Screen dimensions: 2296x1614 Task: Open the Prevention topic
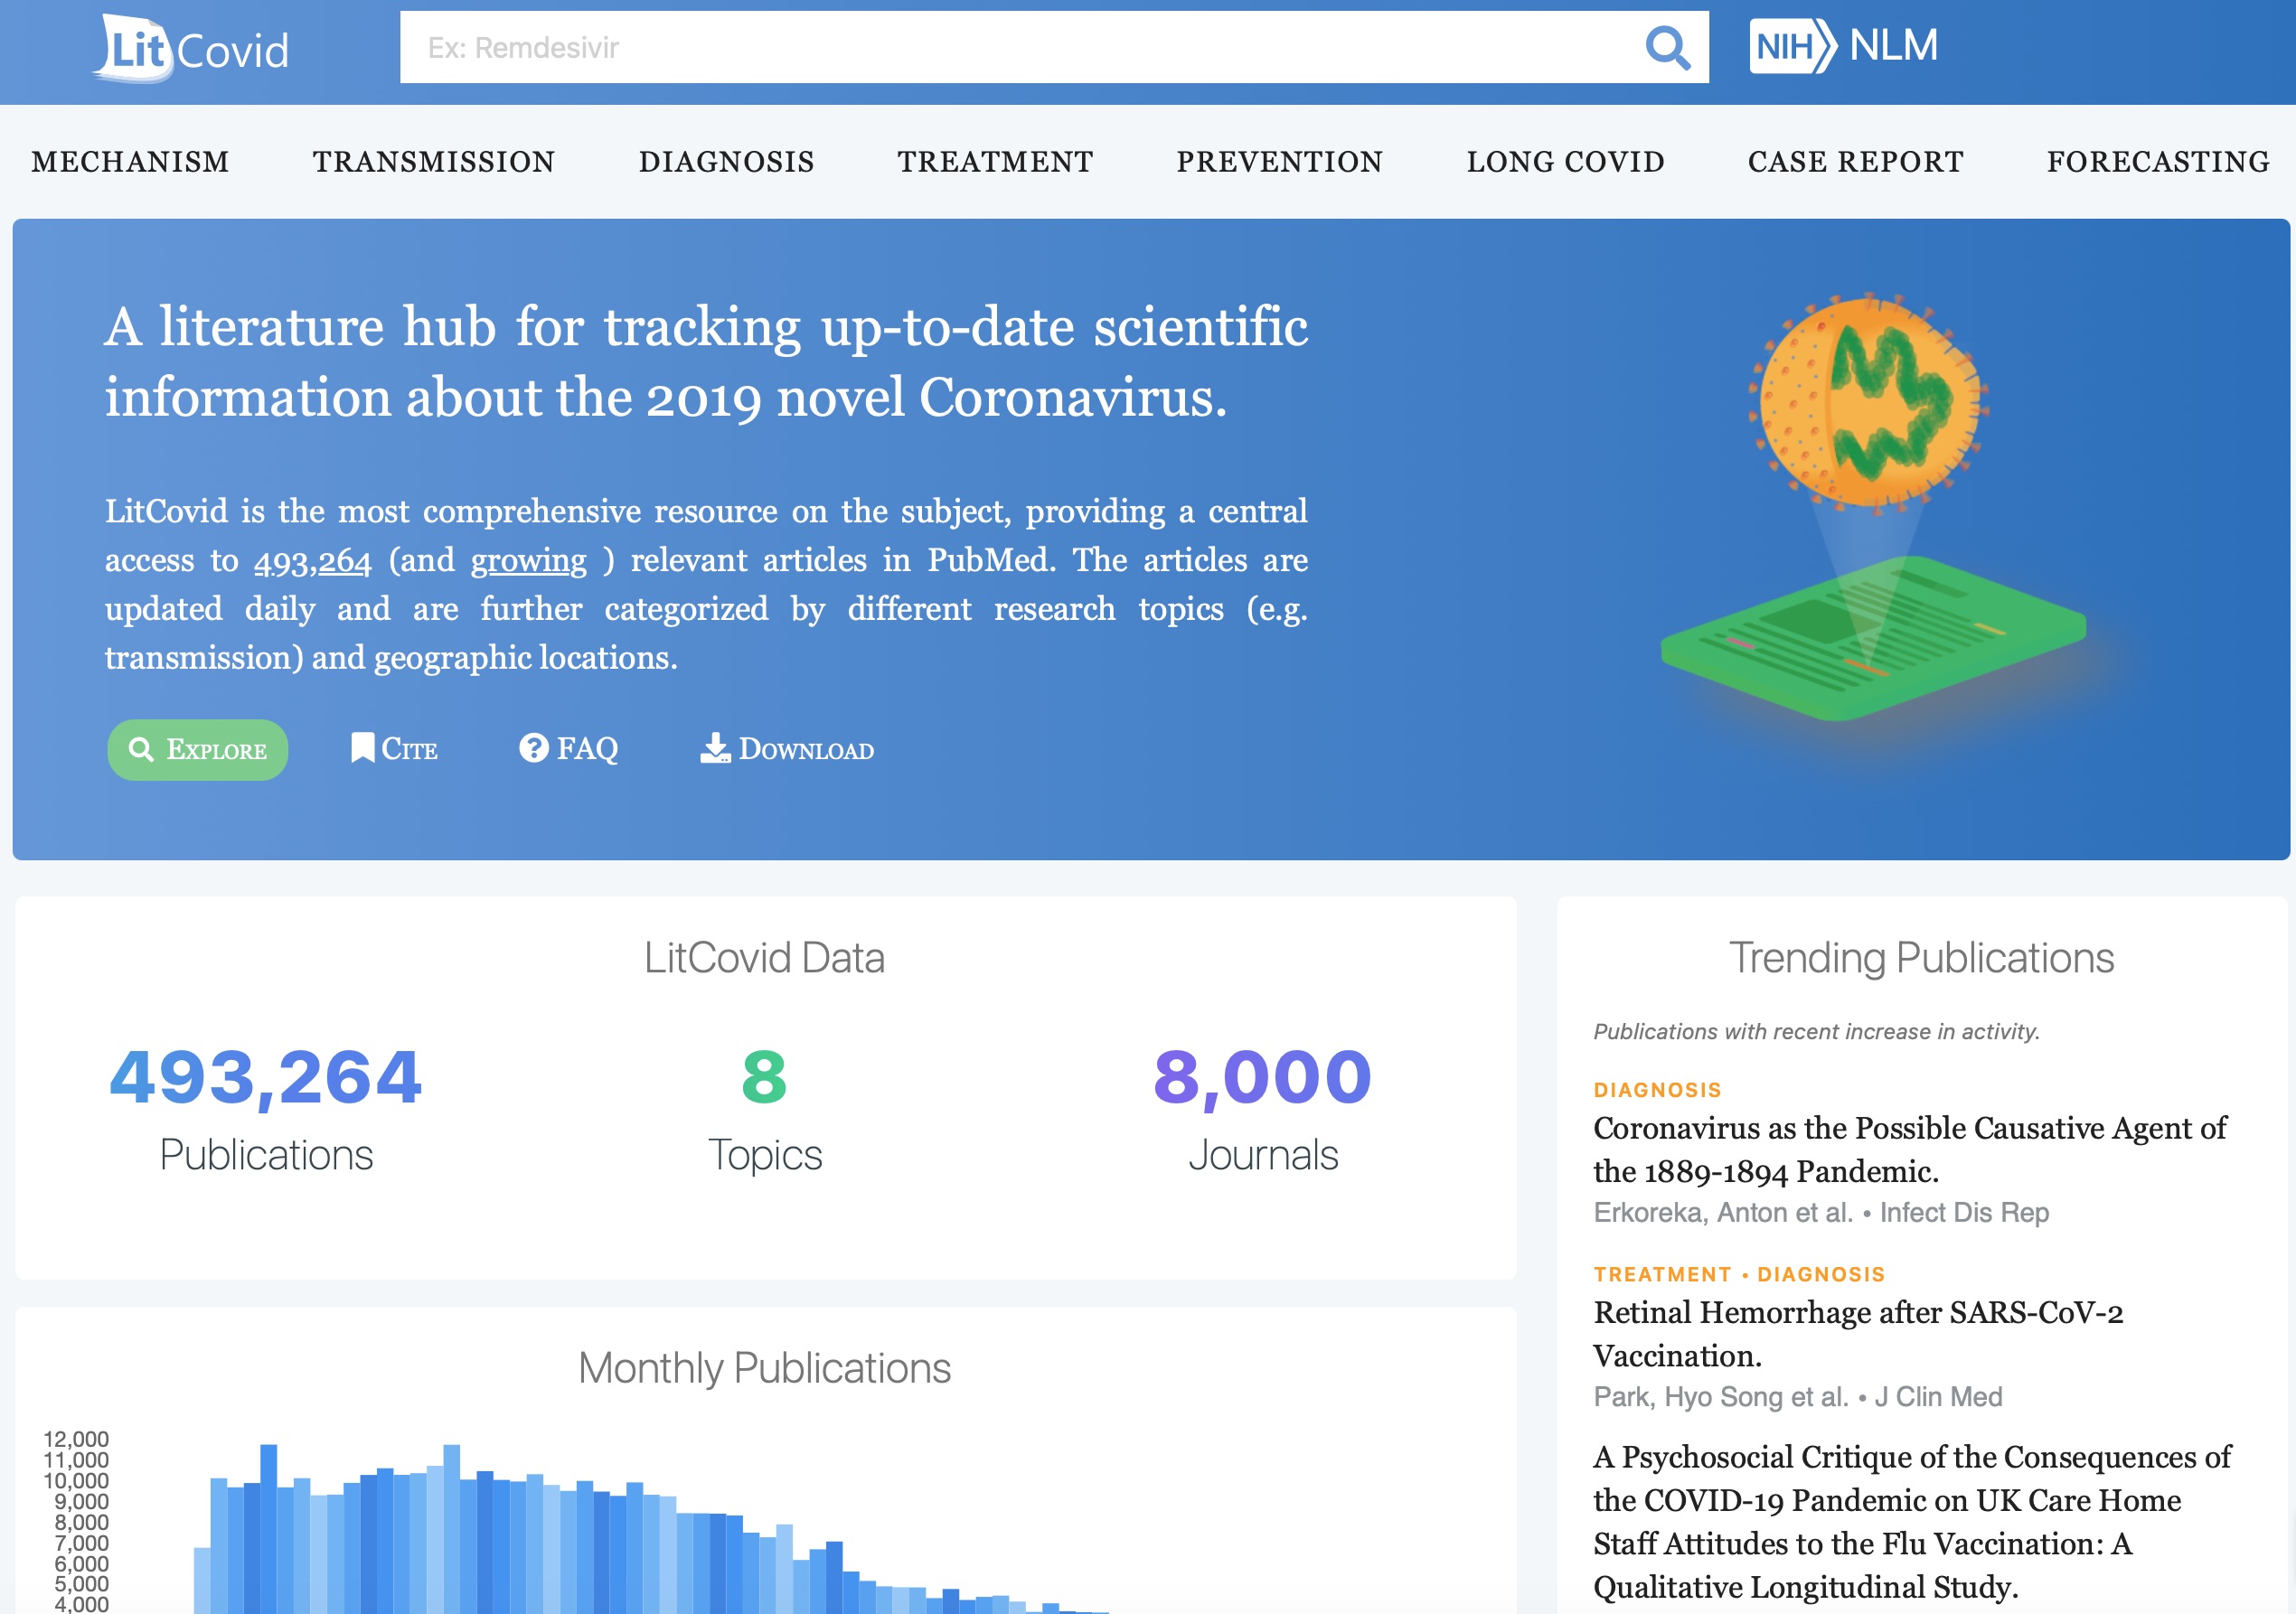(1279, 161)
